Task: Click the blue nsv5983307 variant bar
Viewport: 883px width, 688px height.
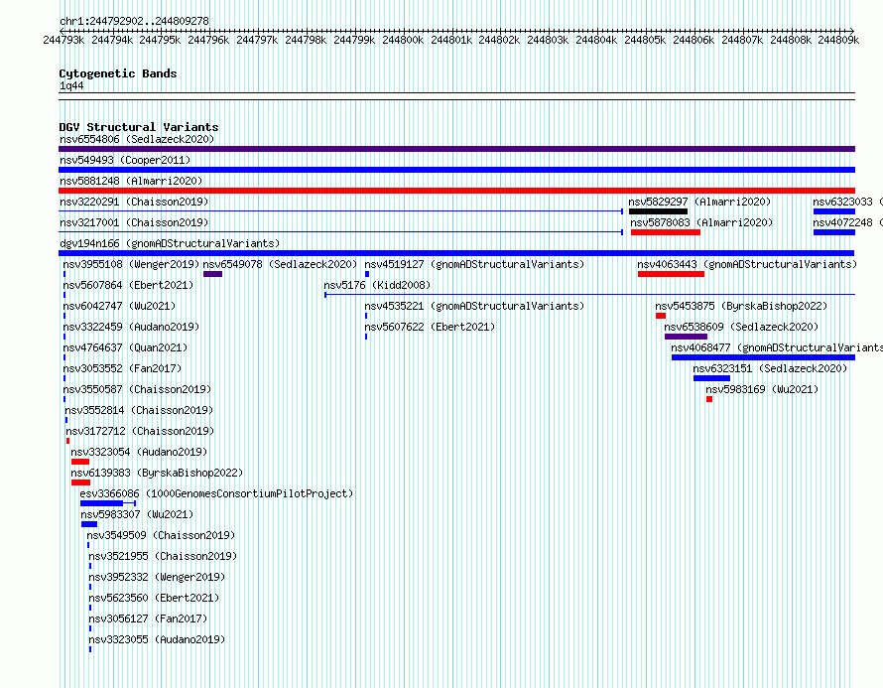Action: pyautogui.click(x=89, y=524)
